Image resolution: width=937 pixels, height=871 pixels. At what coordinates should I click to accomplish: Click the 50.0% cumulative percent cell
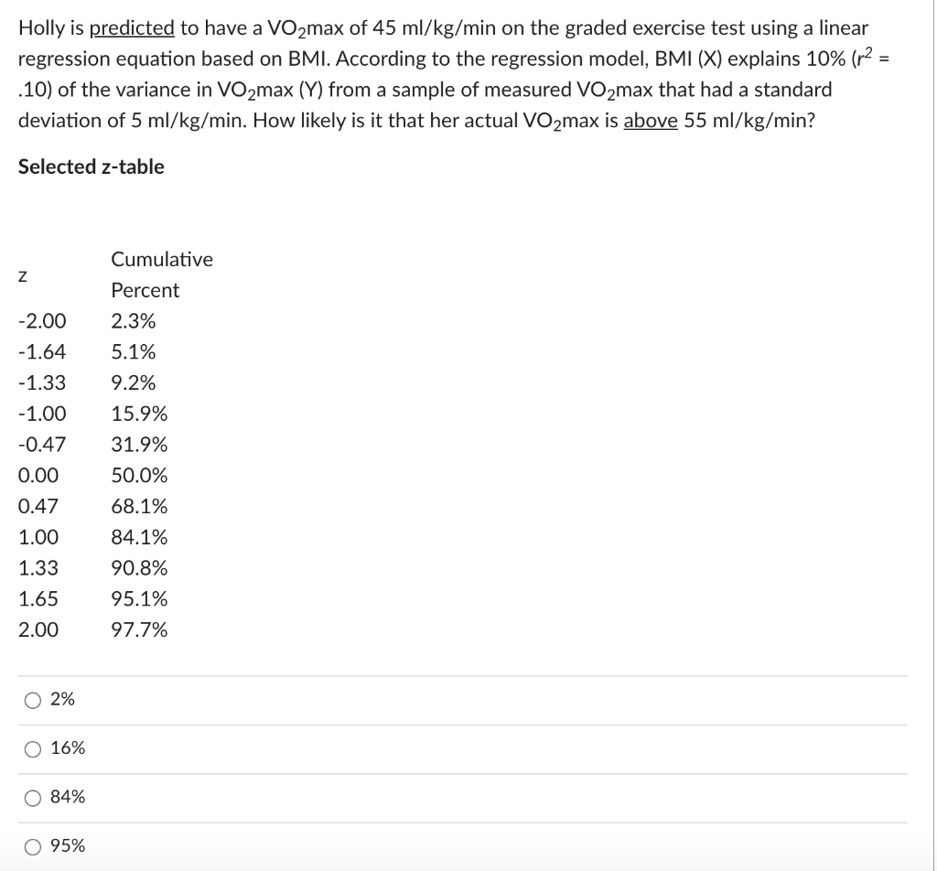coord(139,476)
